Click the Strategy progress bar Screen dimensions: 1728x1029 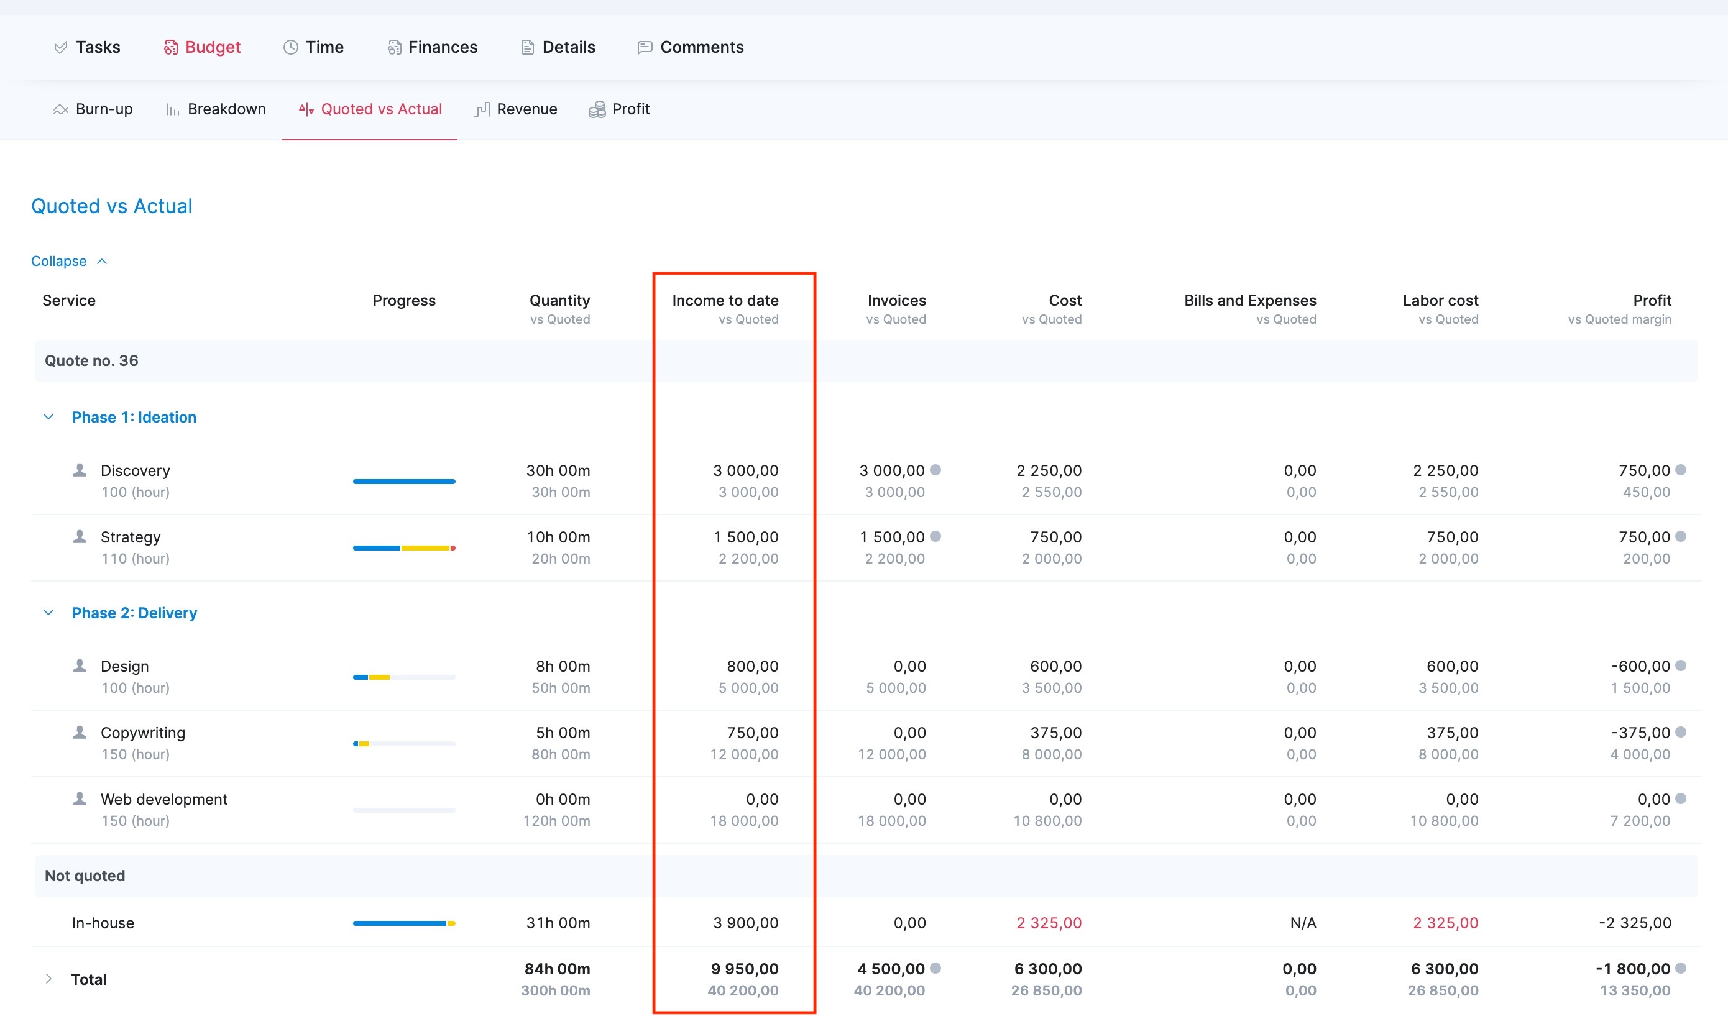[404, 548]
